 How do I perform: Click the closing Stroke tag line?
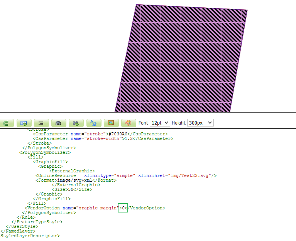(39, 143)
